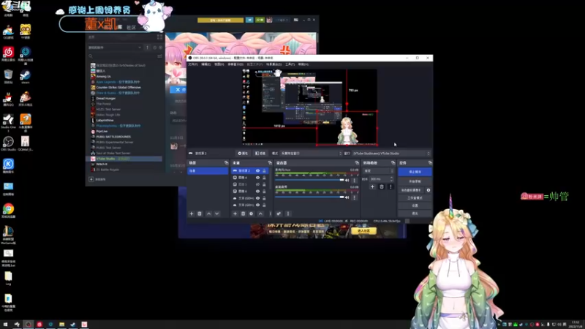Open OBS 设置 settings button
Viewport: 585px width, 329px height.
(415, 205)
